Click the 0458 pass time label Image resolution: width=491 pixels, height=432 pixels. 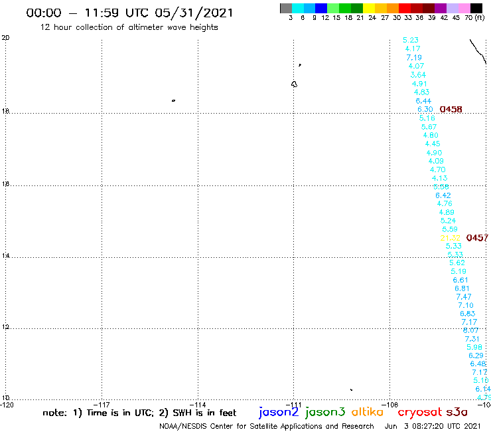pos(451,109)
